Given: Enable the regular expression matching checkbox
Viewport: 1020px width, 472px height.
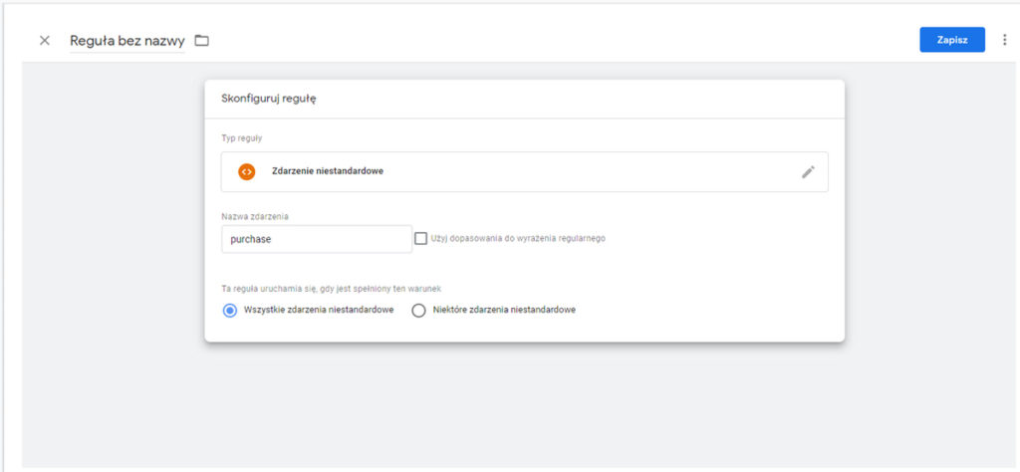Looking at the screenshot, I should 421,239.
